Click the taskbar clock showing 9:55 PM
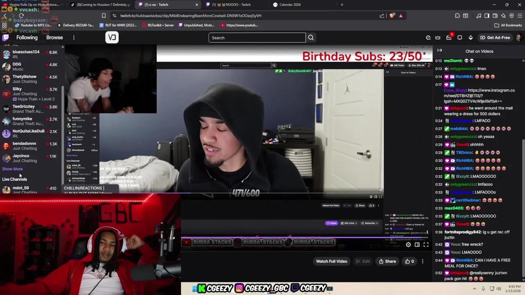The width and height of the screenshot is (525, 295). tap(512, 288)
